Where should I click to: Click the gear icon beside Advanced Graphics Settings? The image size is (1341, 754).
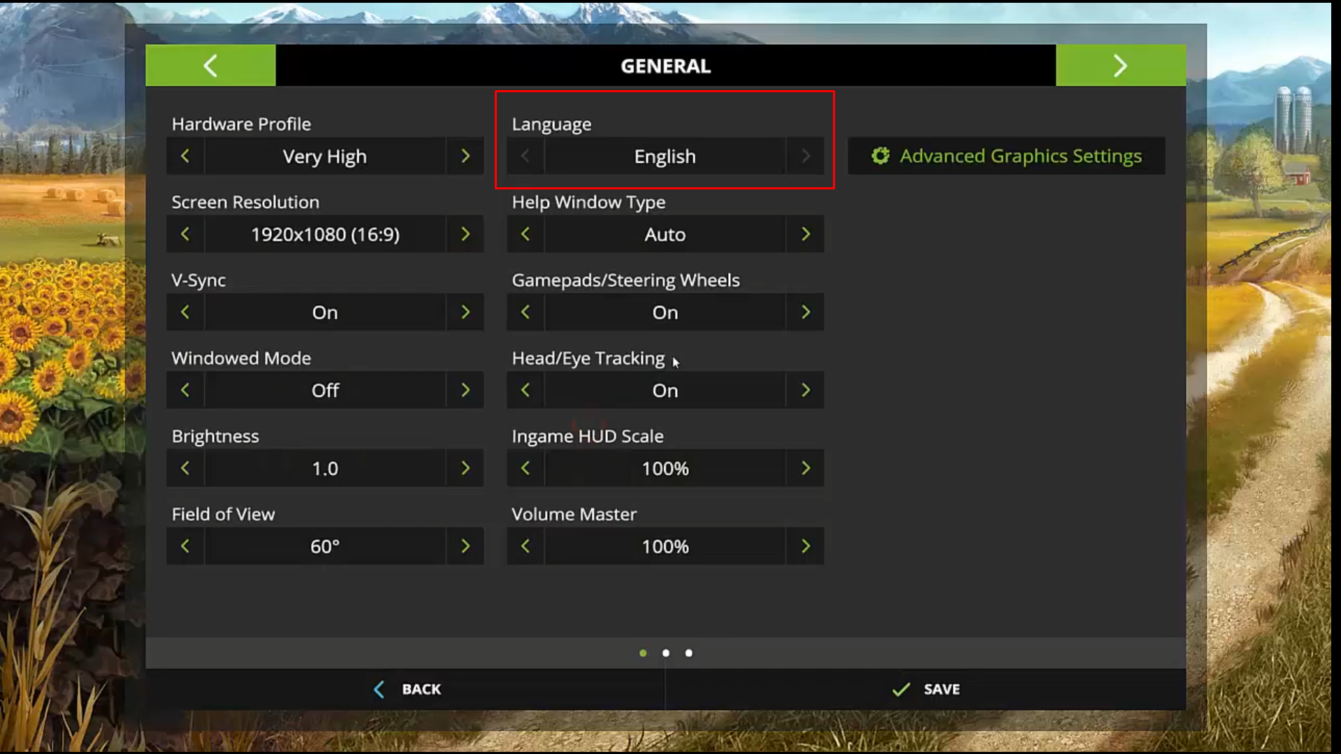[880, 156]
